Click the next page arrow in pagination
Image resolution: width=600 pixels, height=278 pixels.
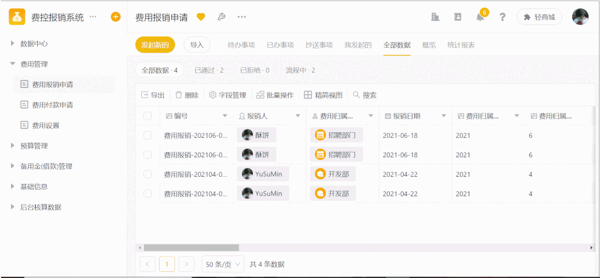pos(186,264)
